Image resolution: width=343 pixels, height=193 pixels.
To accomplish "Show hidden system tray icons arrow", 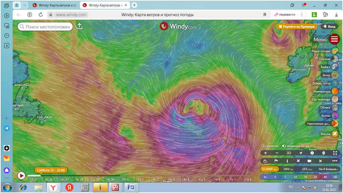I will tap(297, 188).
